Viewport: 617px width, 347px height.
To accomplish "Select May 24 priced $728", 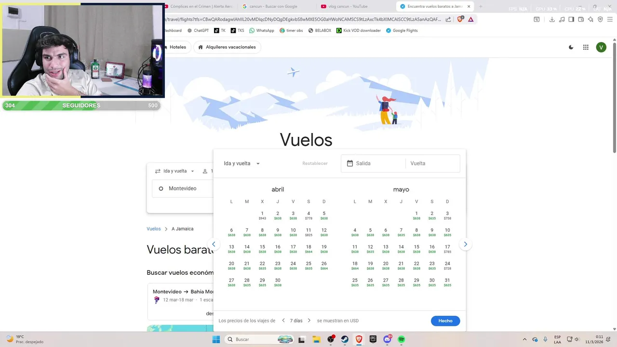I will coord(447,266).
